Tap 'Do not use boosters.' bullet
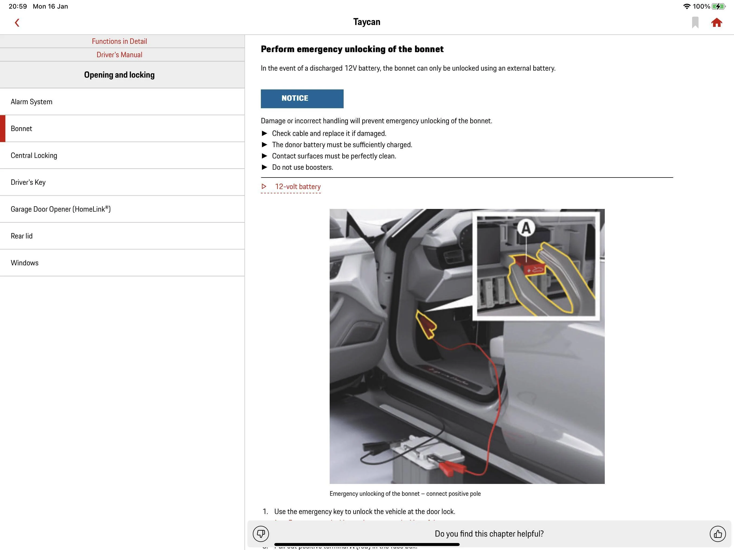The height and width of the screenshot is (550, 734). click(x=302, y=168)
